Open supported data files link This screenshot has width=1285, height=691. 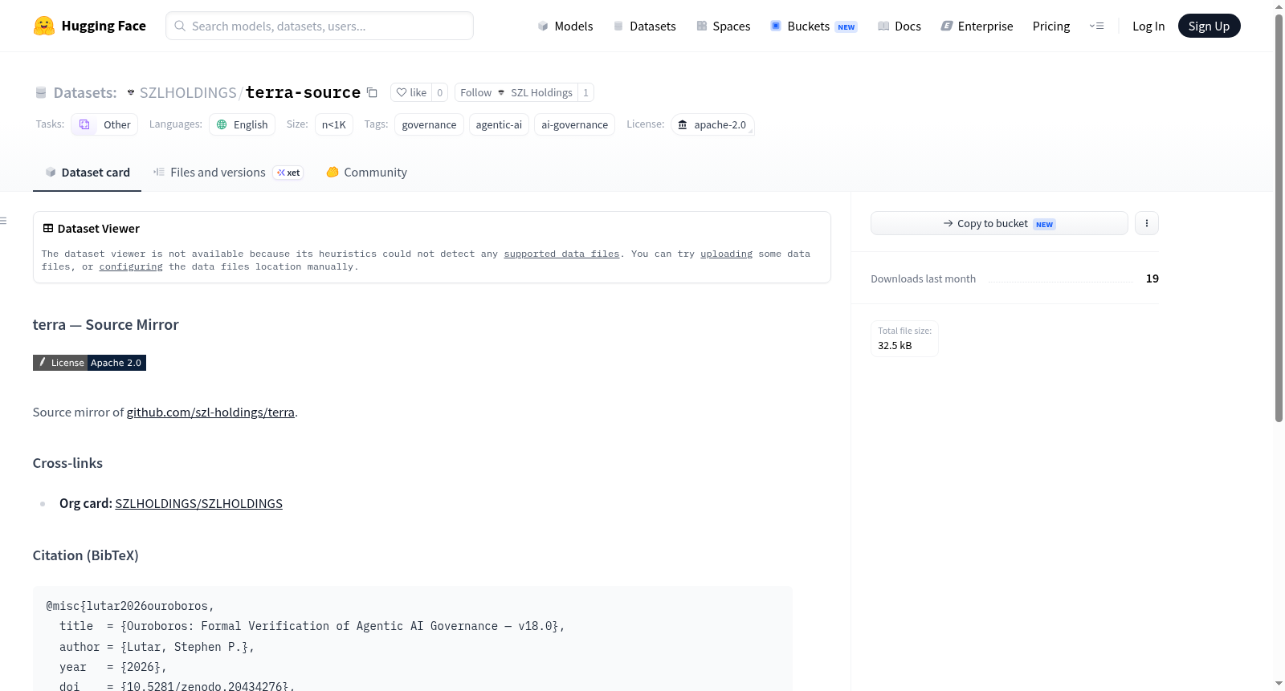pos(561,254)
